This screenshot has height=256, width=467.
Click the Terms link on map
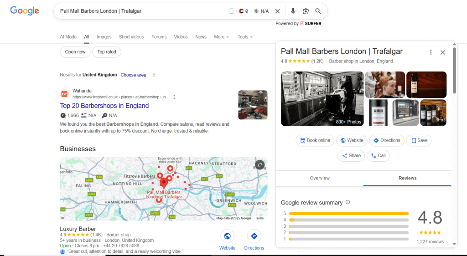click(x=259, y=218)
